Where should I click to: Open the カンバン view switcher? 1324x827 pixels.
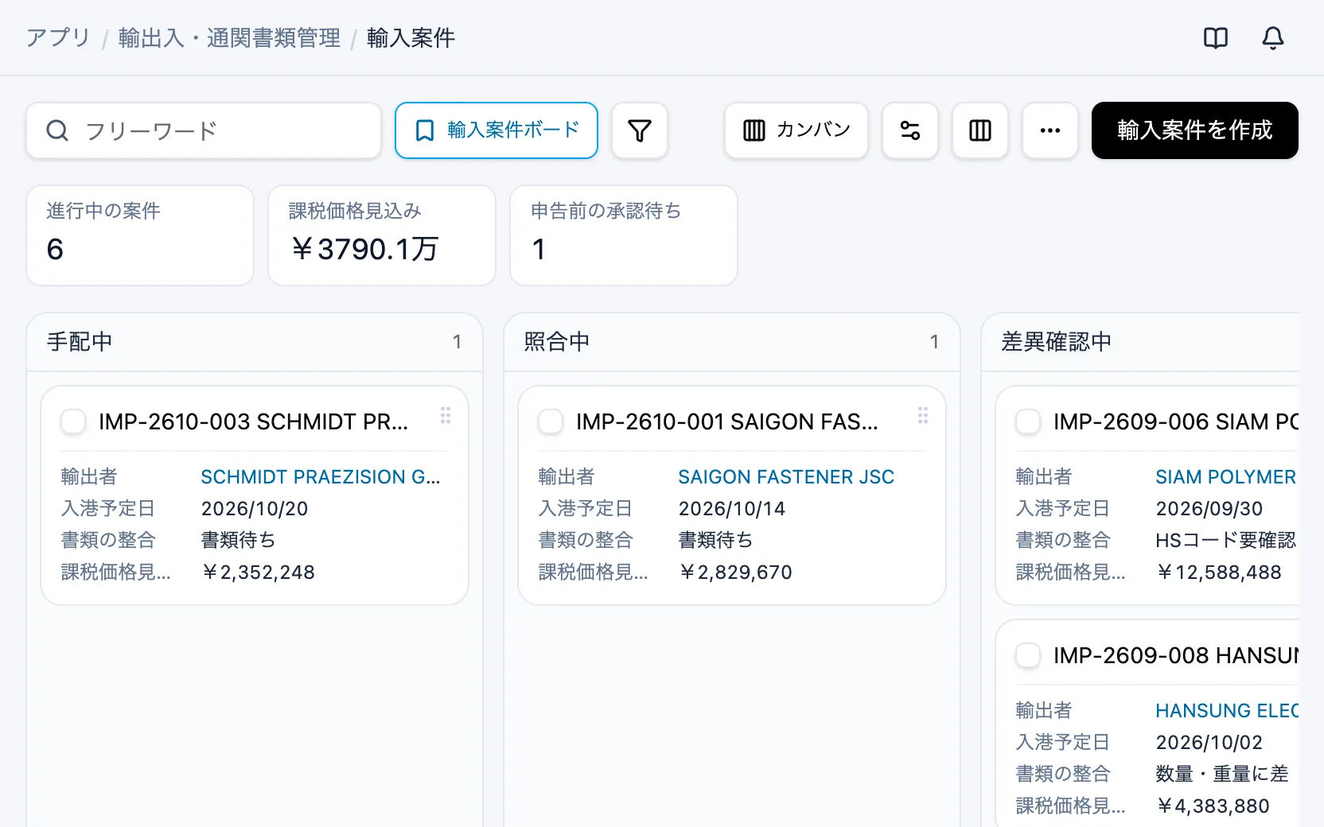click(796, 130)
